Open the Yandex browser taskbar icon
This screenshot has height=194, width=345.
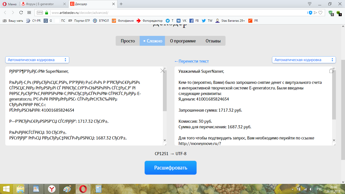tap(52, 189)
